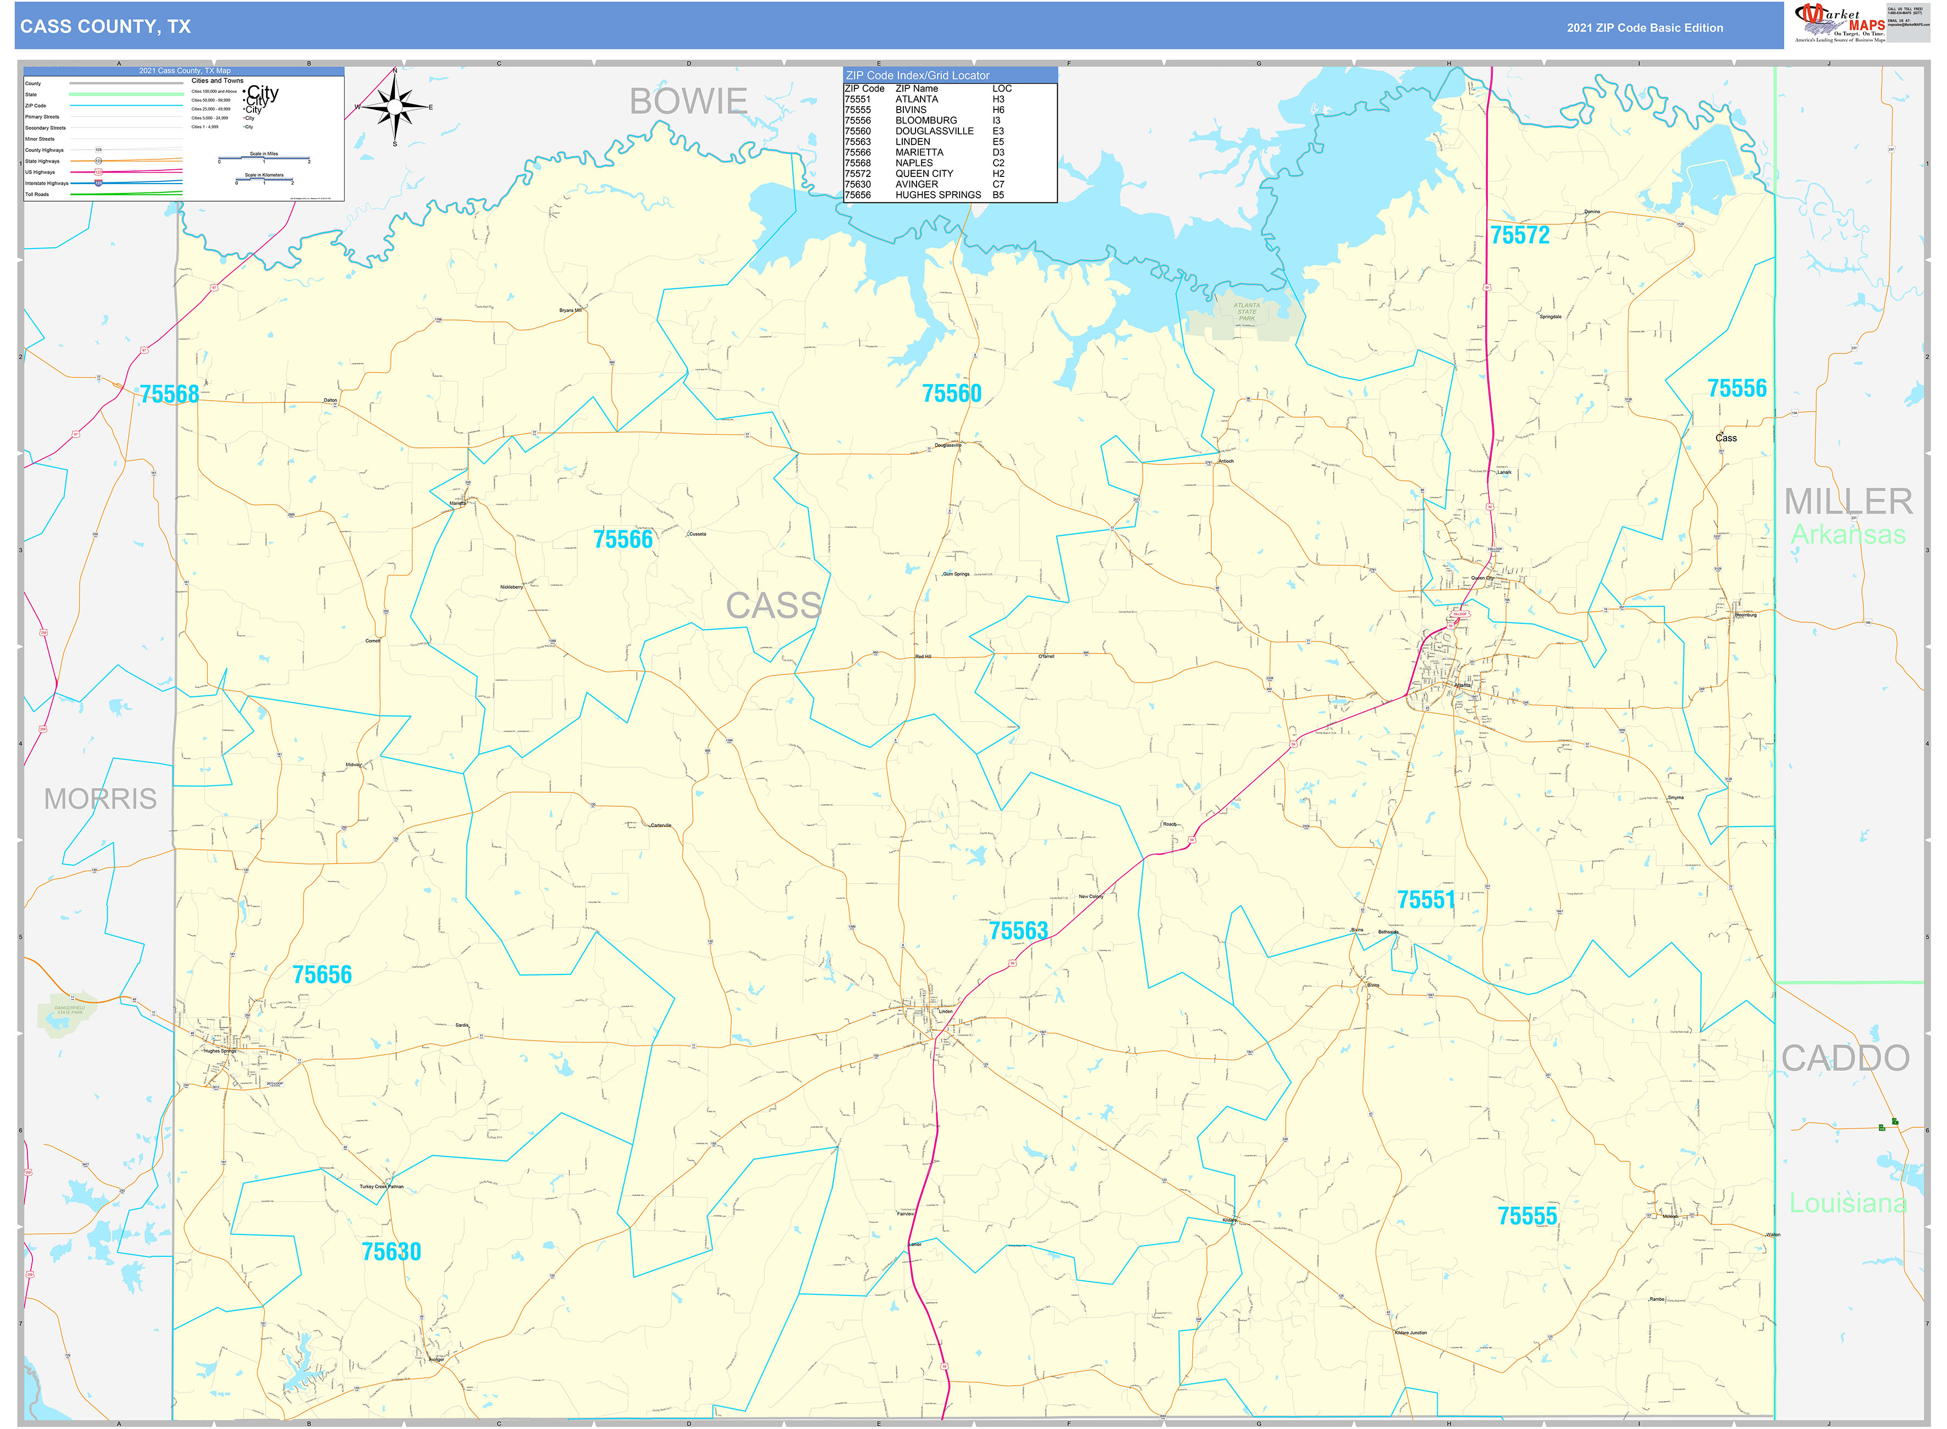The image size is (1947, 1429).
Task: Click the large 75566 ZIP label on map
Action: pyautogui.click(x=623, y=540)
